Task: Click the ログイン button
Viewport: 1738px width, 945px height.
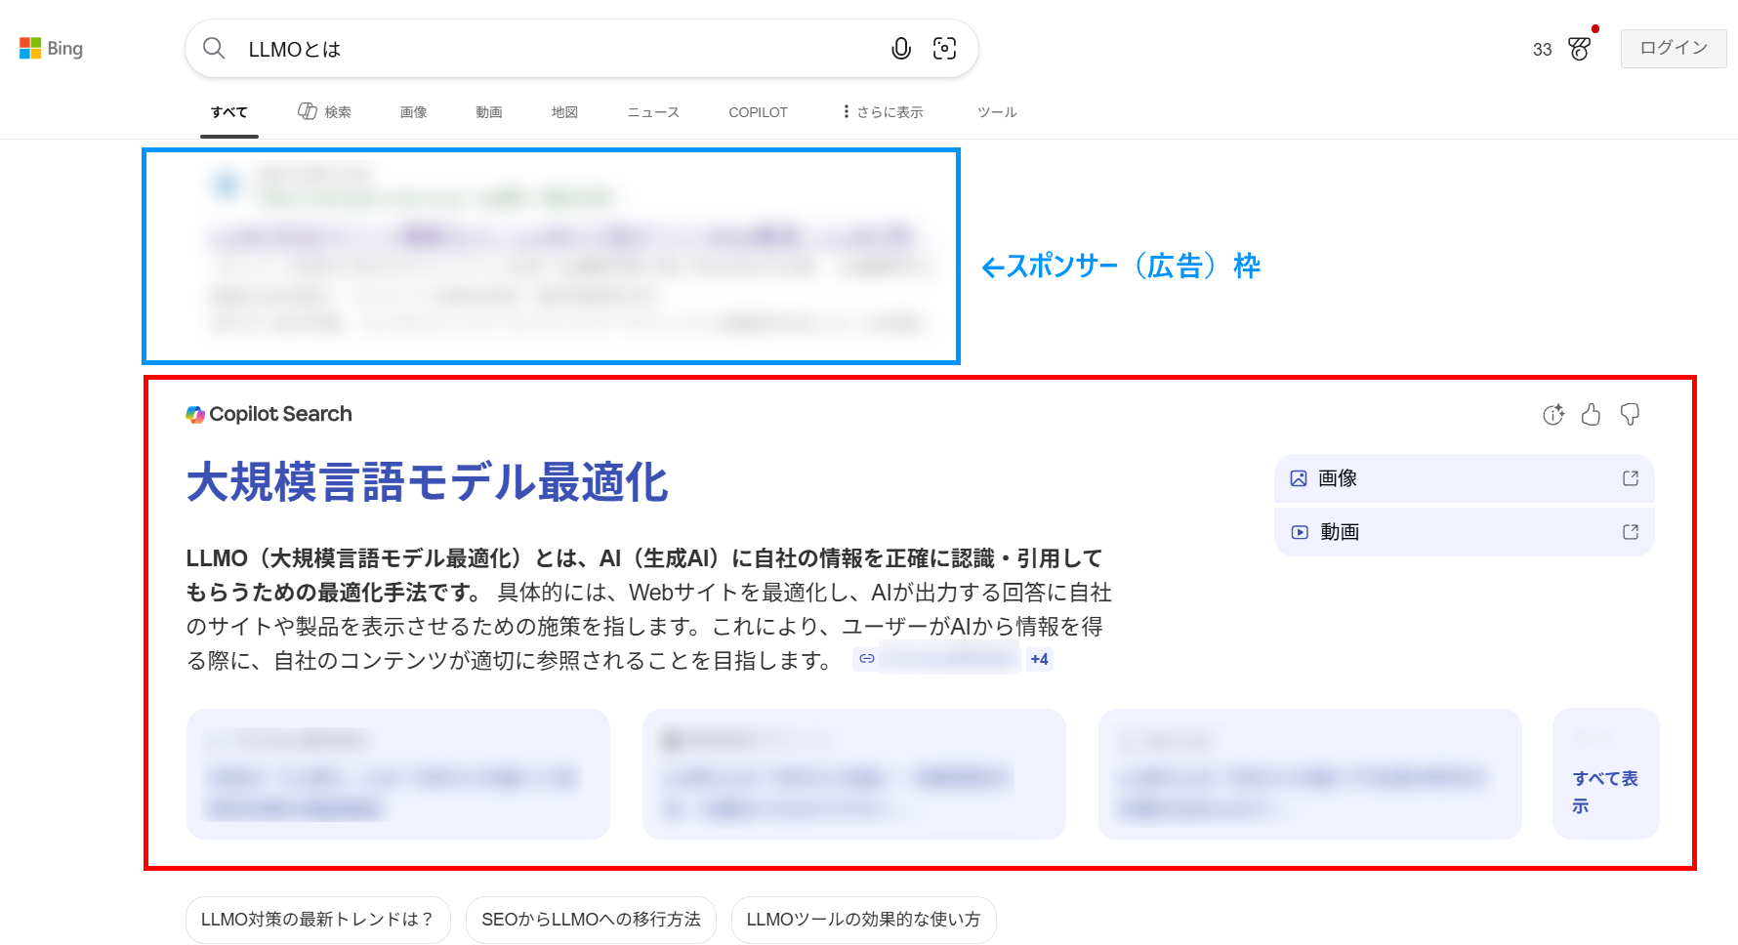Action: (x=1673, y=48)
